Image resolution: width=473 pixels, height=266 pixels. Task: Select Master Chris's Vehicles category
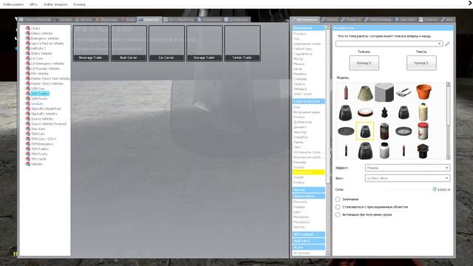click(47, 83)
